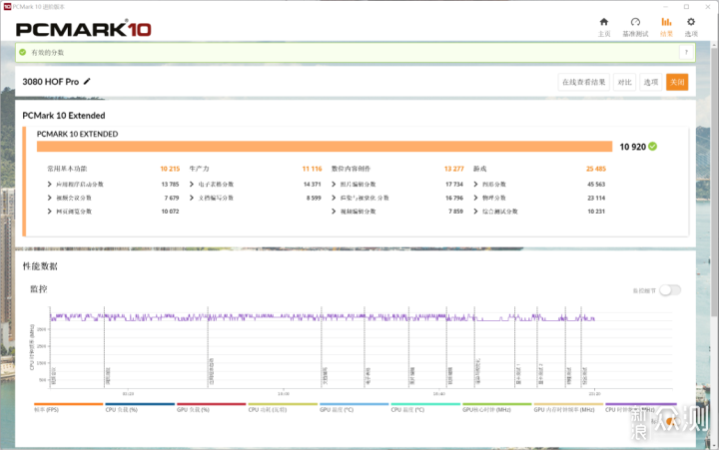Toggle the CPU 负载 (%) chart legend

click(x=140, y=407)
